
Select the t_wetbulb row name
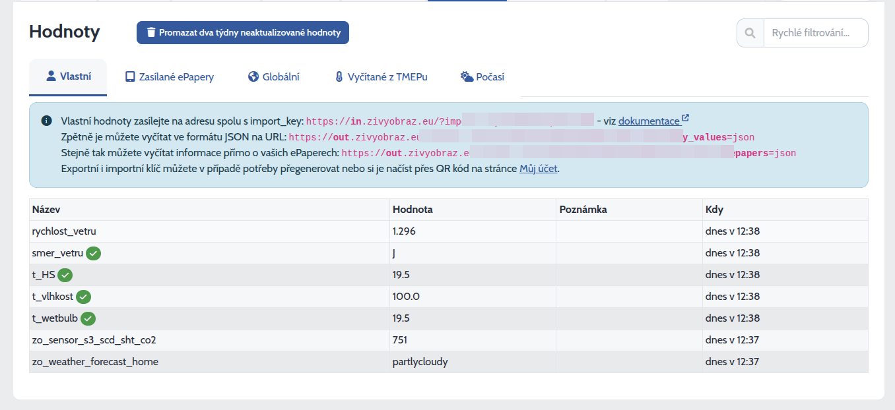(55, 318)
